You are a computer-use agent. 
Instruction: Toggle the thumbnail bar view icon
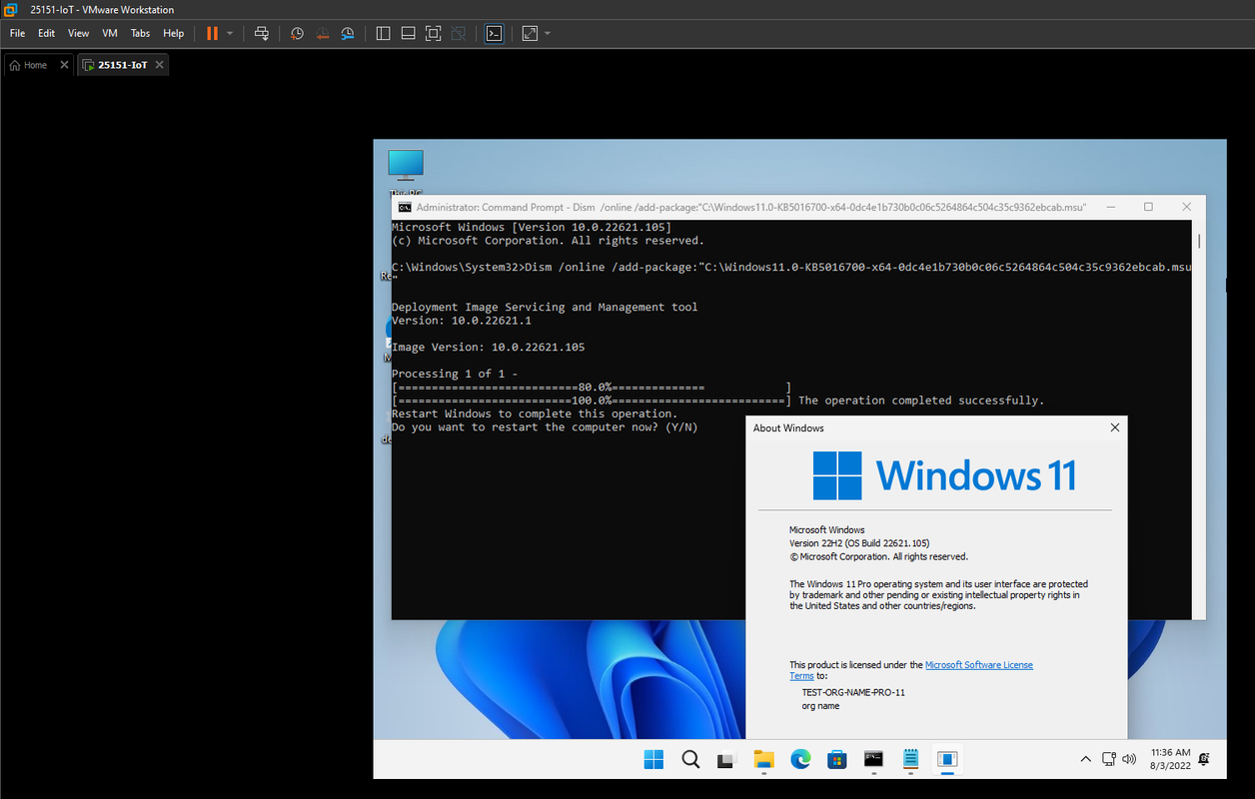[408, 33]
